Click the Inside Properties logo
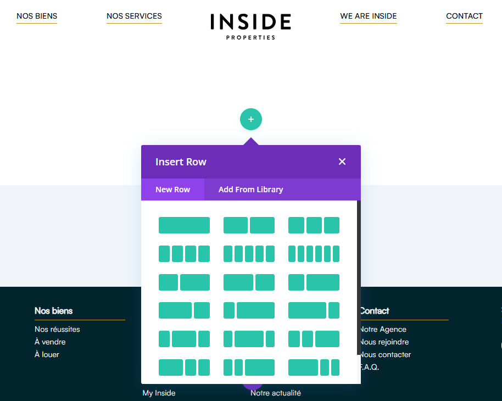Screen dimensions: 502x401 click(x=250, y=26)
